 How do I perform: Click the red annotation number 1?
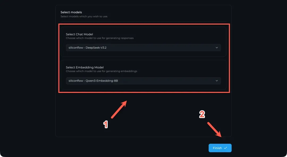[105, 124]
